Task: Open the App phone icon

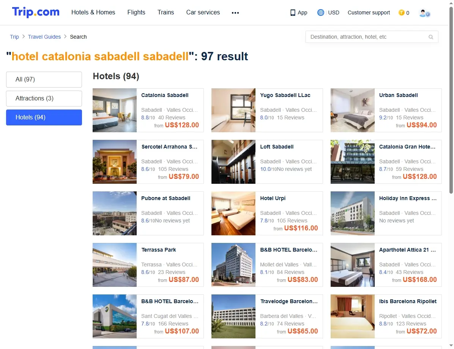Action: click(293, 13)
